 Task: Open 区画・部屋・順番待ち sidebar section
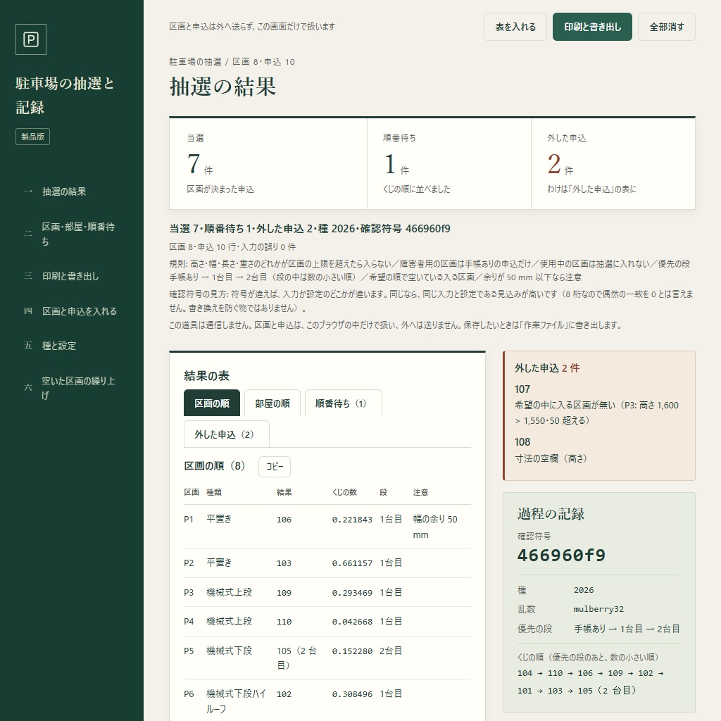pyautogui.click(x=72, y=234)
